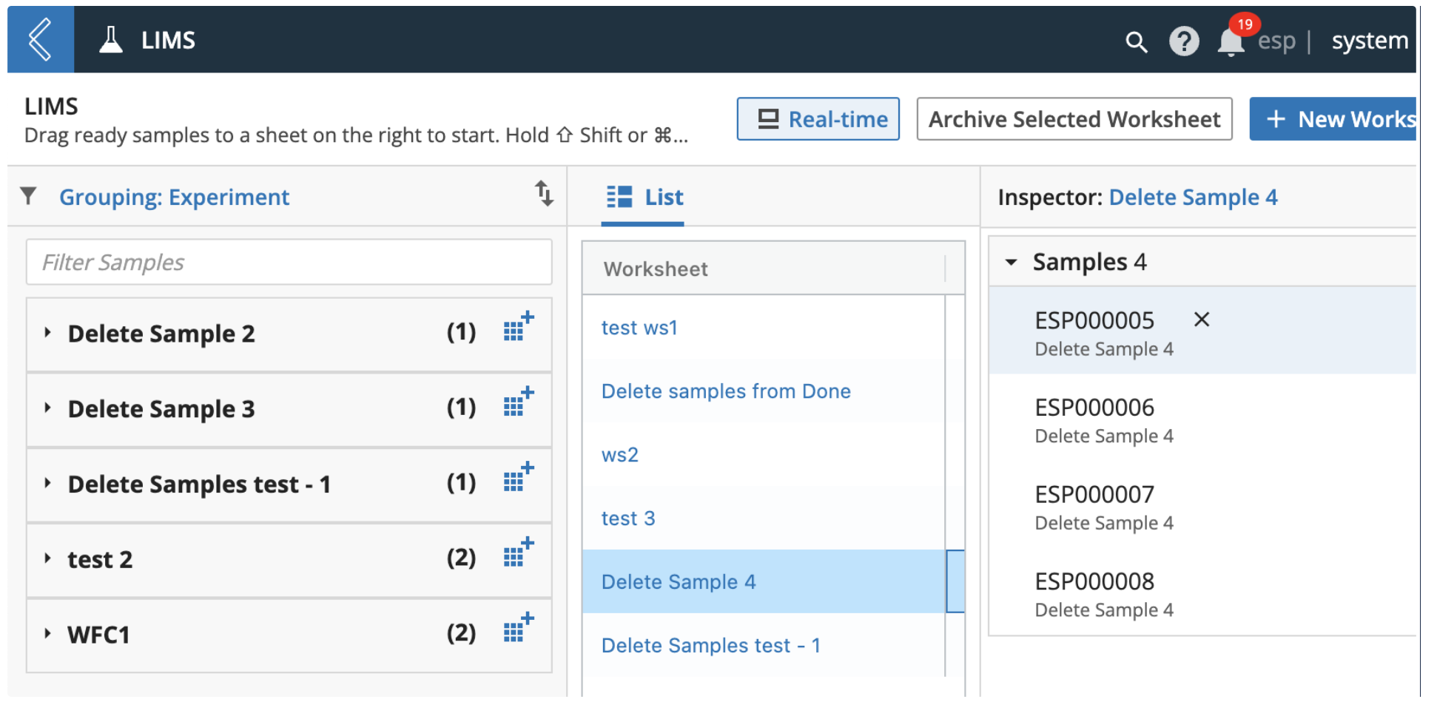
Task: Expand the Delete Sample 3 group
Action: pos(47,408)
